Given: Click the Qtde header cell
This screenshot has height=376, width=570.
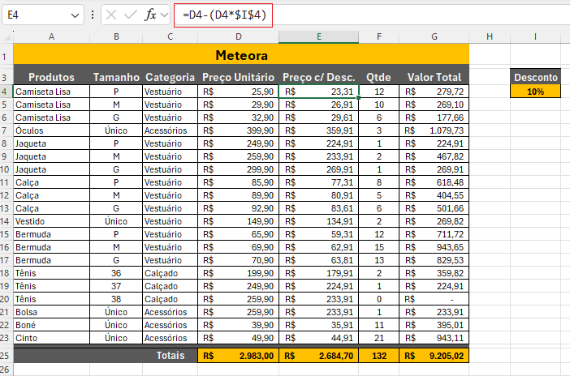Looking at the screenshot, I should point(379,77).
